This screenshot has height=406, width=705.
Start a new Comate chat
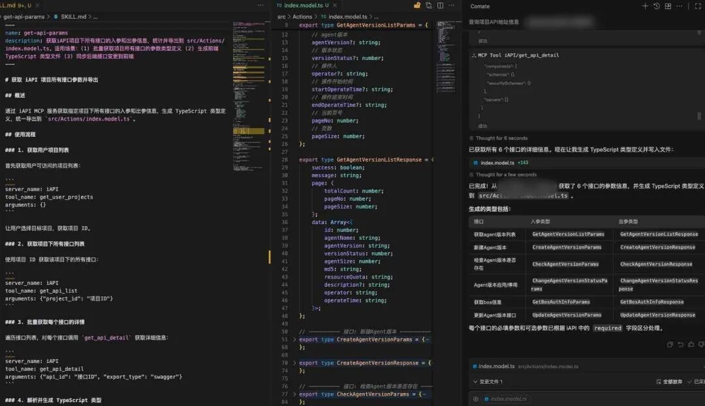point(645,7)
